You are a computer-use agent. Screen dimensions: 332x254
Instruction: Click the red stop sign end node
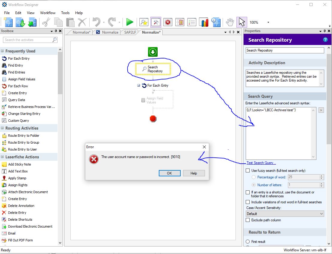point(153,118)
